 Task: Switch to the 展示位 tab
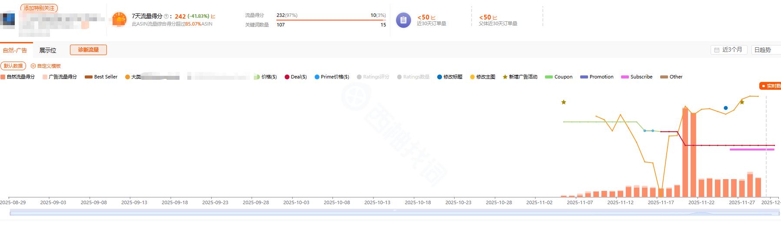click(x=48, y=50)
